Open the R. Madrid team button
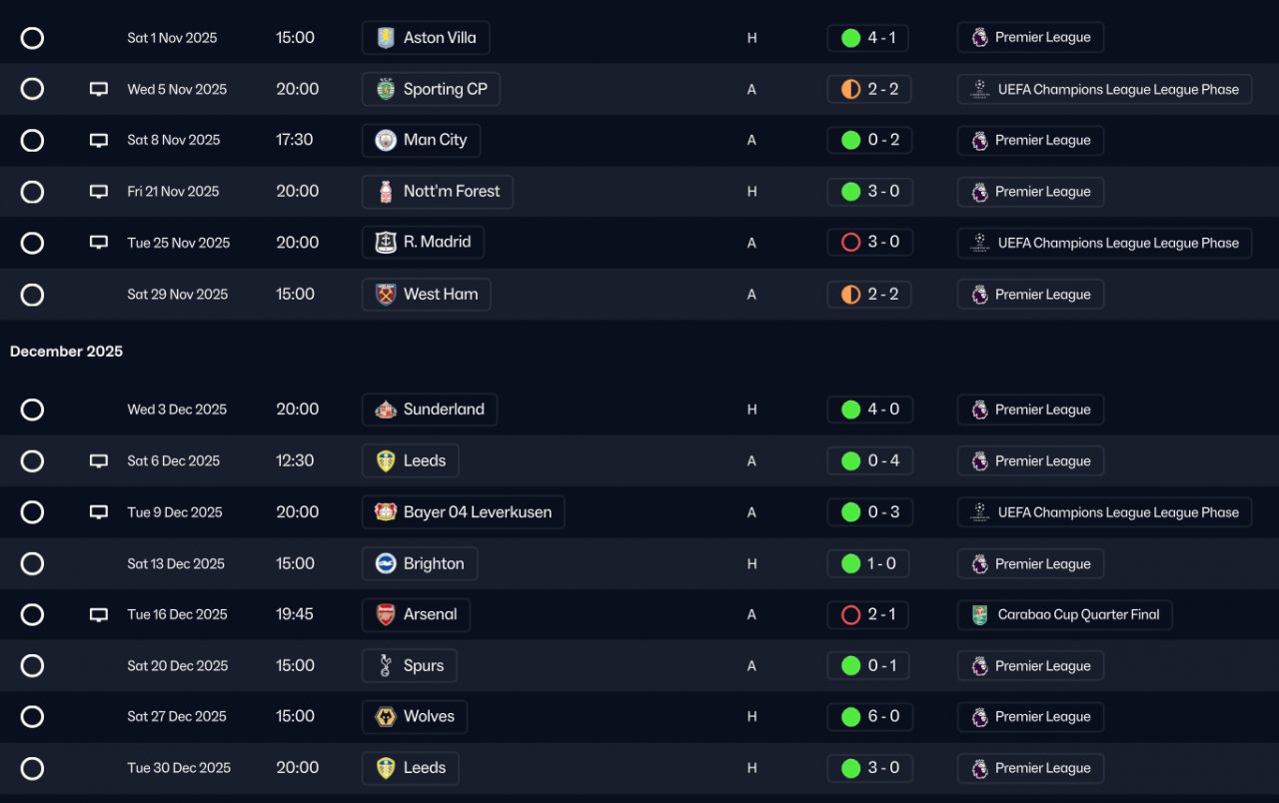This screenshot has width=1279, height=803. (x=424, y=243)
